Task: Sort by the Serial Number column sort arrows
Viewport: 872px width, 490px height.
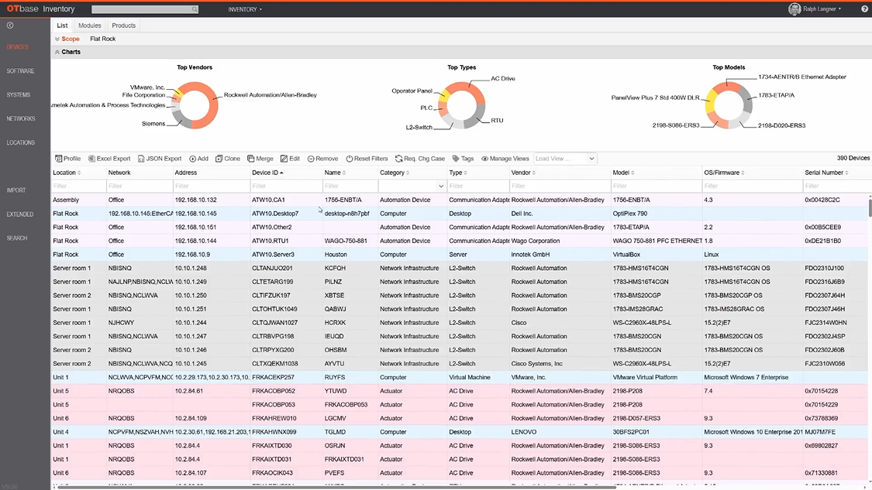Action: tap(846, 173)
